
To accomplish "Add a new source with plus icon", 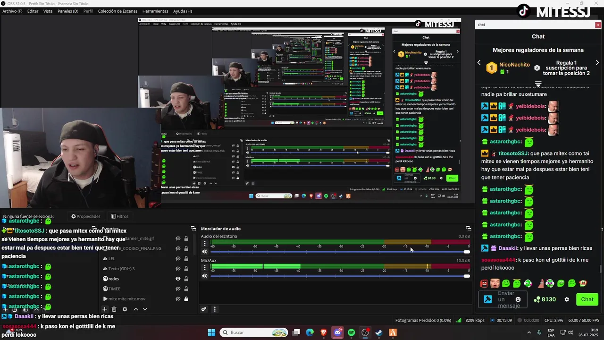I will pos(105,309).
